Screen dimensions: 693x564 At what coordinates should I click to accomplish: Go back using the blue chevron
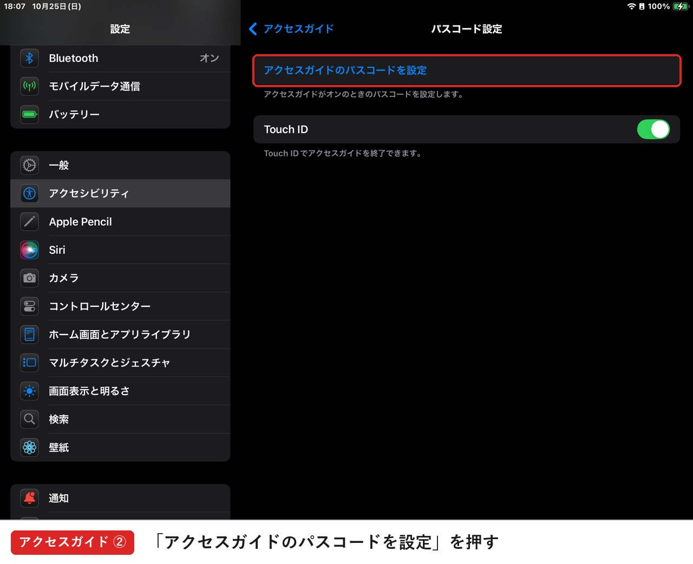pyautogui.click(x=253, y=29)
